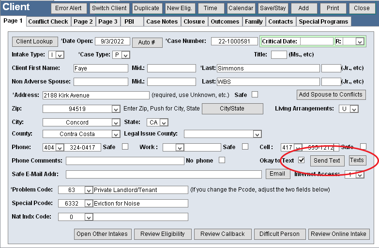Click the Phone Comments field
The image size is (379, 248).
[125, 161]
